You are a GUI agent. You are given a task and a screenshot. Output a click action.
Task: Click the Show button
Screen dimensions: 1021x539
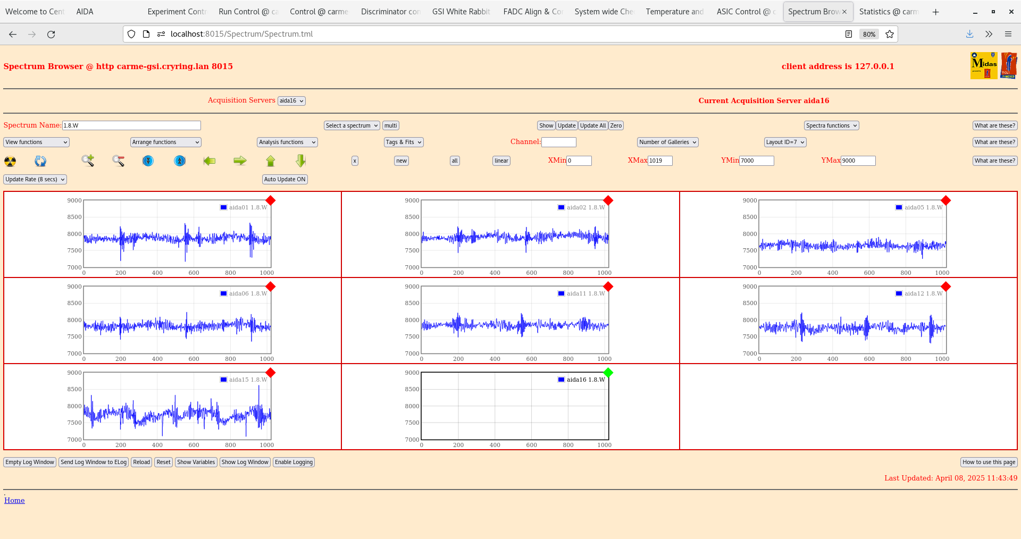point(546,126)
